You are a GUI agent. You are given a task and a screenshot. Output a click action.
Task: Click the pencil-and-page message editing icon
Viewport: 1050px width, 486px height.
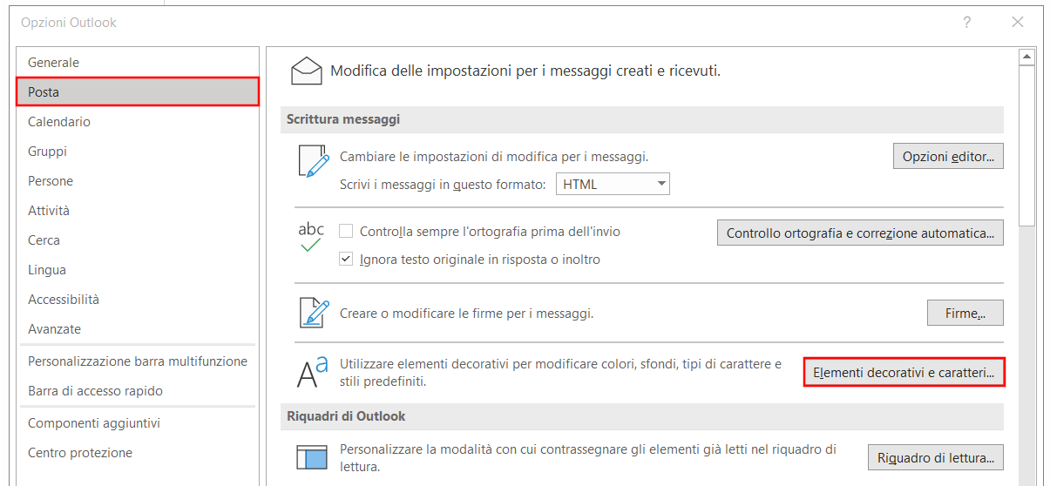[313, 162]
